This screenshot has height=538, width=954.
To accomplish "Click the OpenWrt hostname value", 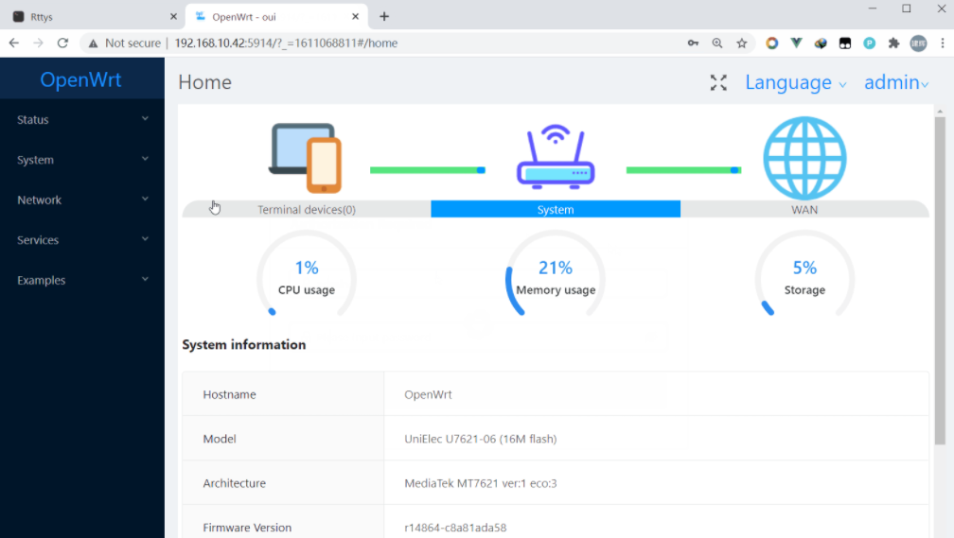I will [429, 394].
